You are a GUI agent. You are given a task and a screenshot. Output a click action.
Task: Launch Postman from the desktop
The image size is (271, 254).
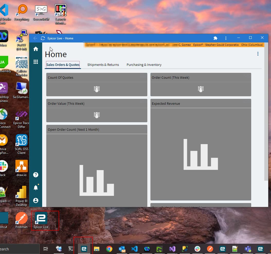[21, 217]
